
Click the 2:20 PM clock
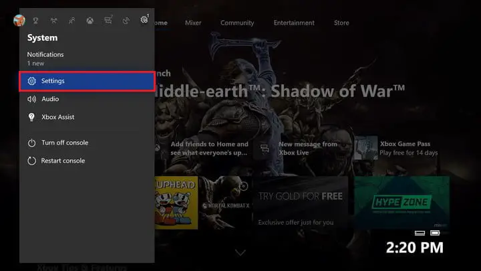[415, 248]
